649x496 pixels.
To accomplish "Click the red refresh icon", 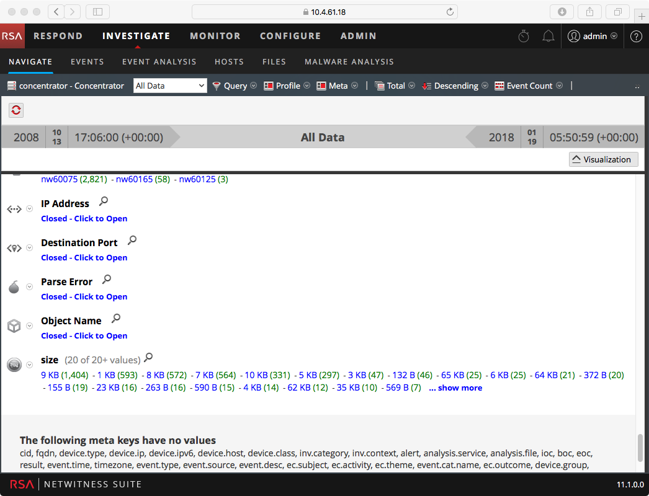I will point(16,110).
